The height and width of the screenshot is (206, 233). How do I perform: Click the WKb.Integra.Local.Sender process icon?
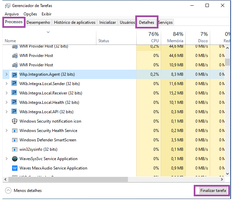[x=14, y=83]
